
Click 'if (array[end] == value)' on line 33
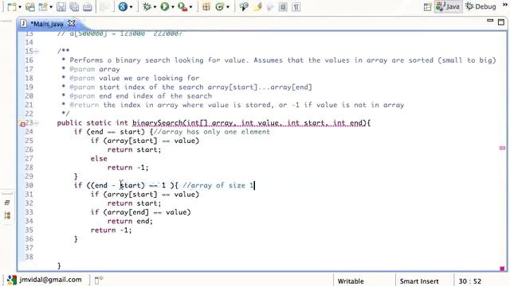click(140, 212)
